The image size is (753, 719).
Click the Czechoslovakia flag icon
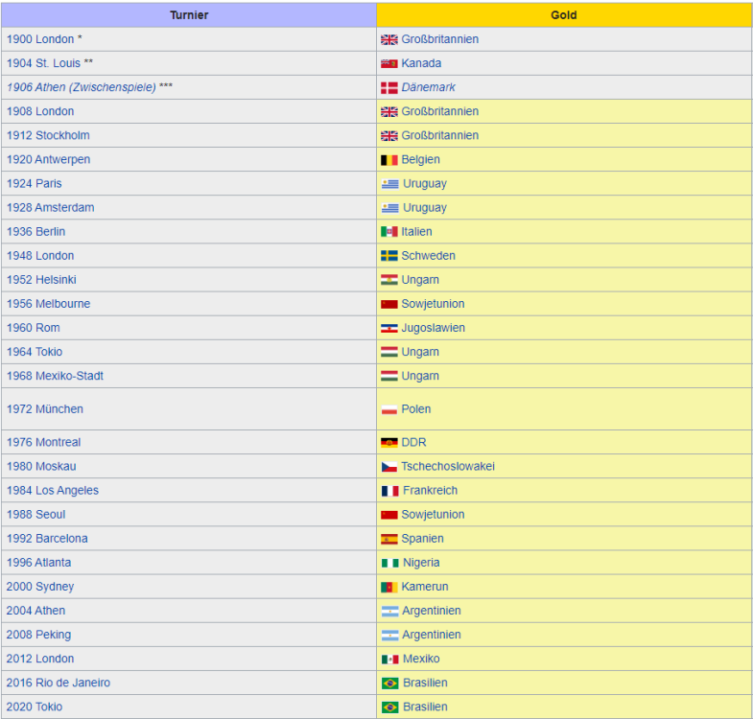tap(388, 467)
